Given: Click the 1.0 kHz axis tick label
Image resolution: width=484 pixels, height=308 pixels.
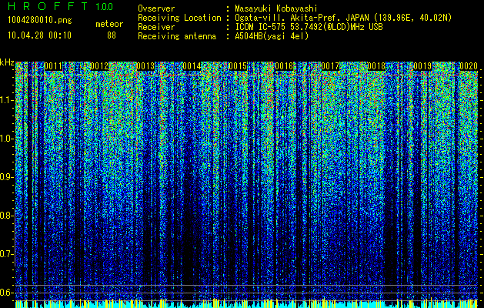Looking at the screenshot, I should point(6,139).
